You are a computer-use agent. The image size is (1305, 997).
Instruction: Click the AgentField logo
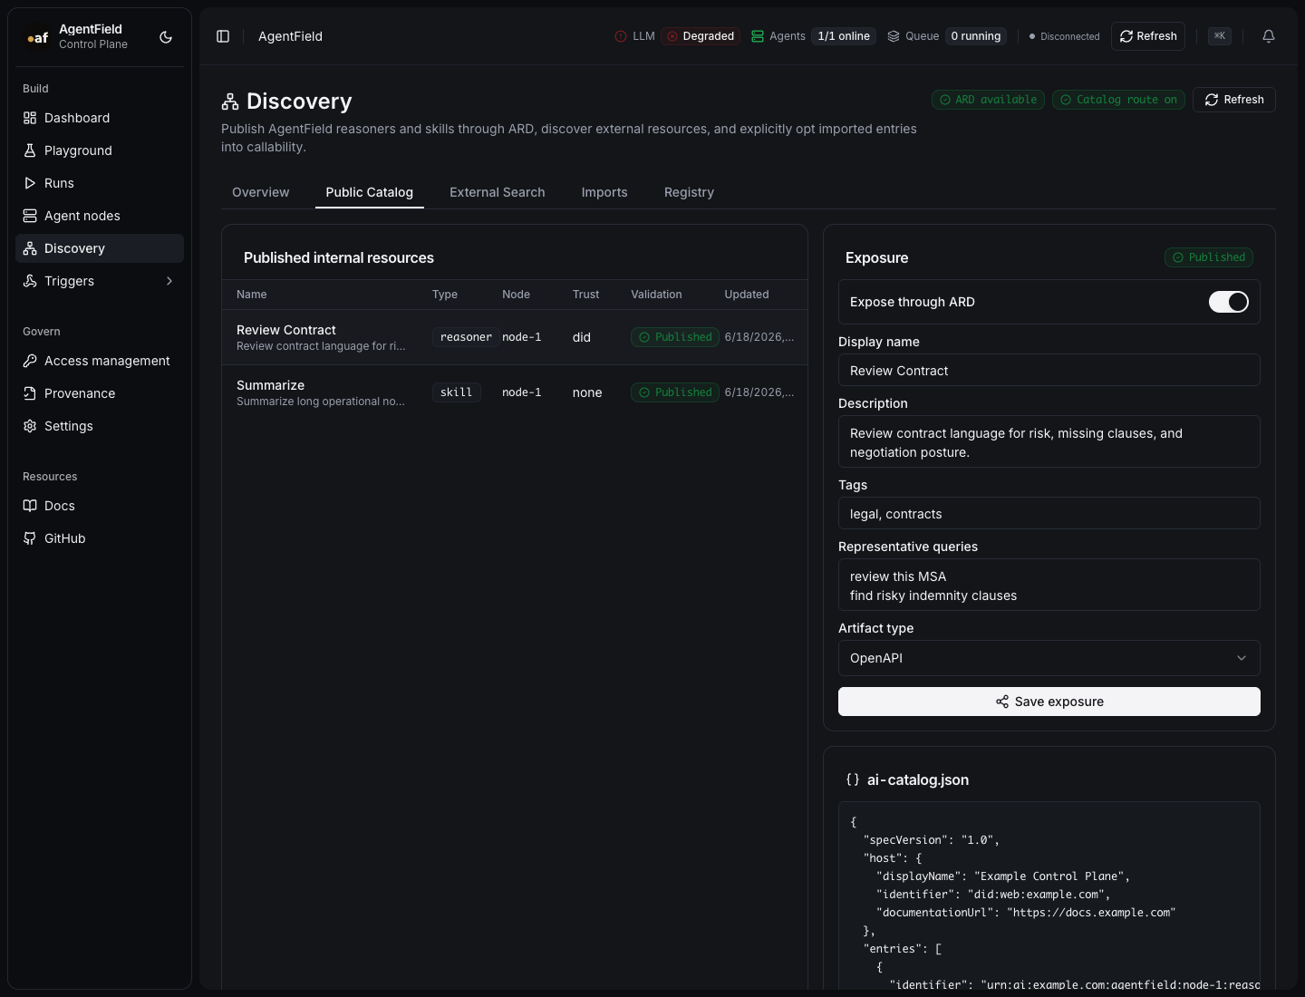coord(37,37)
